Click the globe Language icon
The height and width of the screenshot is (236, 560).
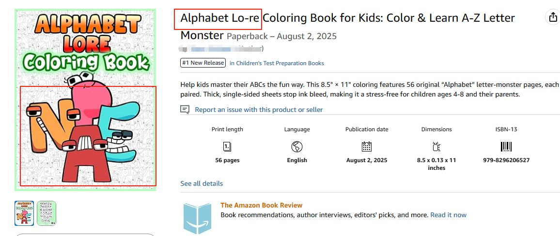(297, 146)
